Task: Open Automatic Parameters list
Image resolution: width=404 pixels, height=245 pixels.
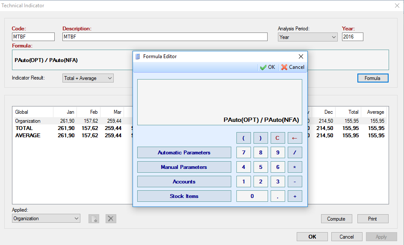Action: click(x=184, y=153)
